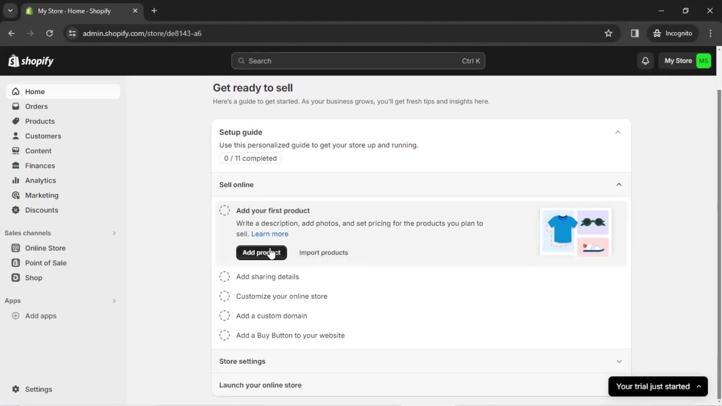The height and width of the screenshot is (406, 722).
Task: Click the Learn more link
Action: (270, 233)
